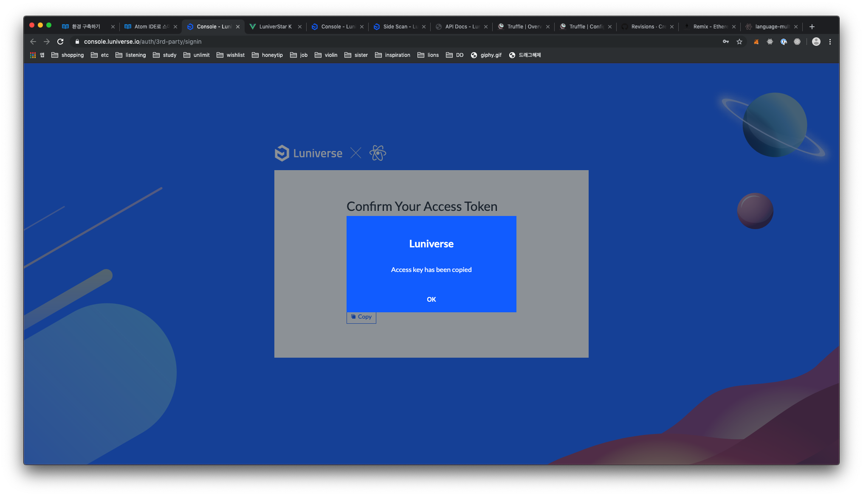
Task: Open the Chrome profile avatar
Action: point(816,42)
